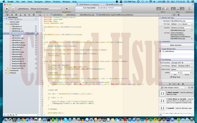Show the Quick Help inspector tab
The width and height of the screenshot is (197, 123).
click(178, 15)
